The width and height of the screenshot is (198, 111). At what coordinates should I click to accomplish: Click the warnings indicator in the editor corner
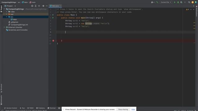(187, 9)
